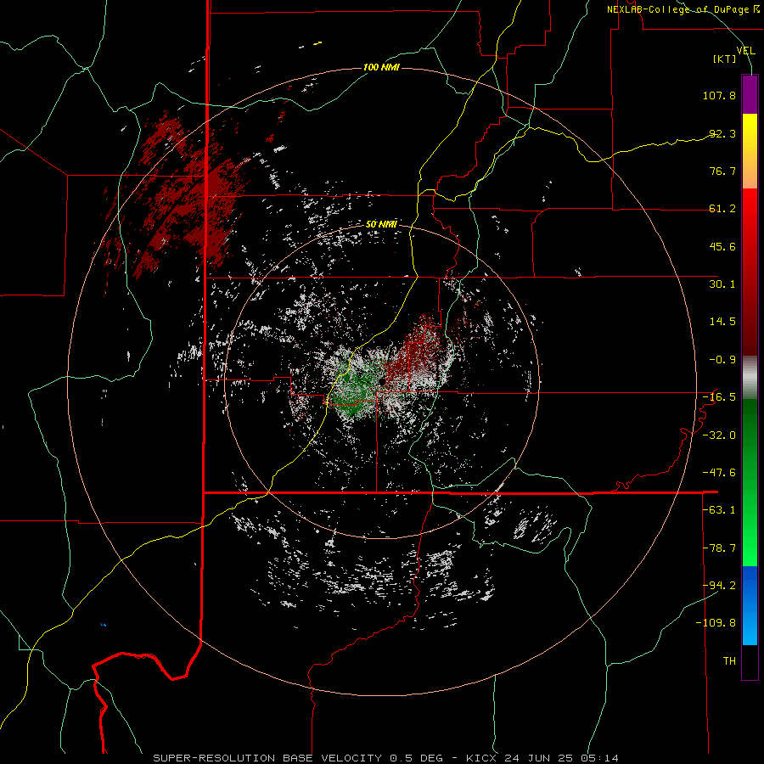
Task: Click the TH label below scale
Action: [729, 661]
